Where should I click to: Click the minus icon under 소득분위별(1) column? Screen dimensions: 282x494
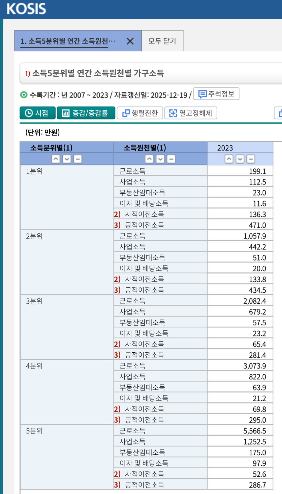tap(78, 159)
